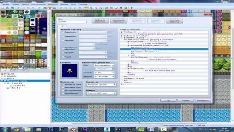Select the highlighted item command row

point(164,49)
